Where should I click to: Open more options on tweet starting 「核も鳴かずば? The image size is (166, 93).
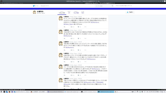(x=85, y=50)
